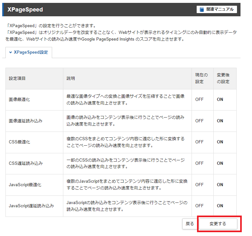Click ON in the 画像最適化 row
Screen dimensions: 252x236
click(x=220, y=99)
